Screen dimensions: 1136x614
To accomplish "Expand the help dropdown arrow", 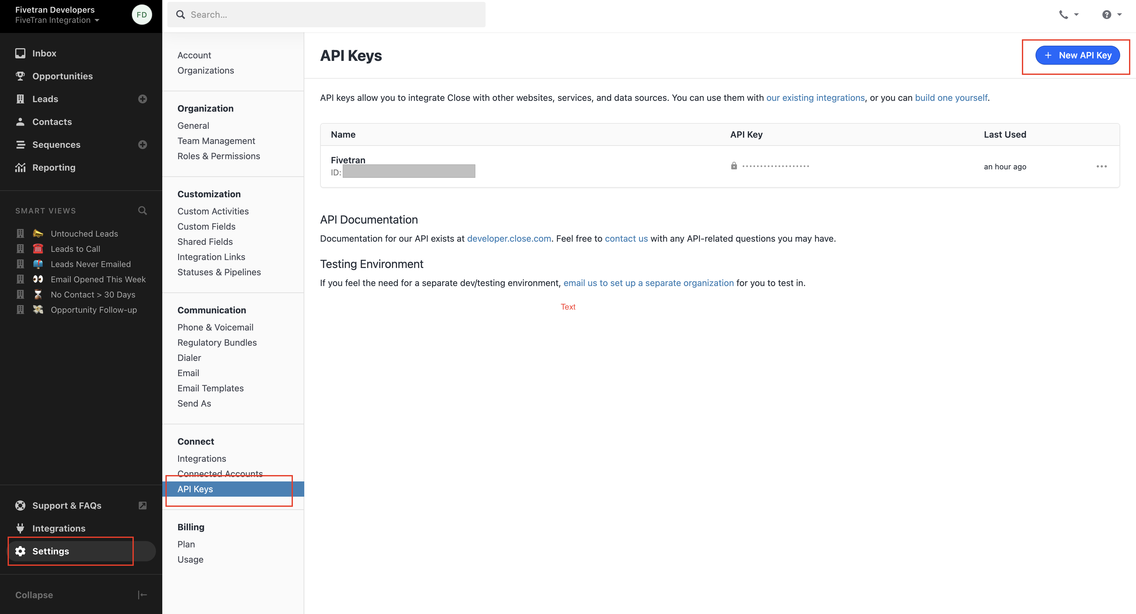I will pyautogui.click(x=1119, y=15).
